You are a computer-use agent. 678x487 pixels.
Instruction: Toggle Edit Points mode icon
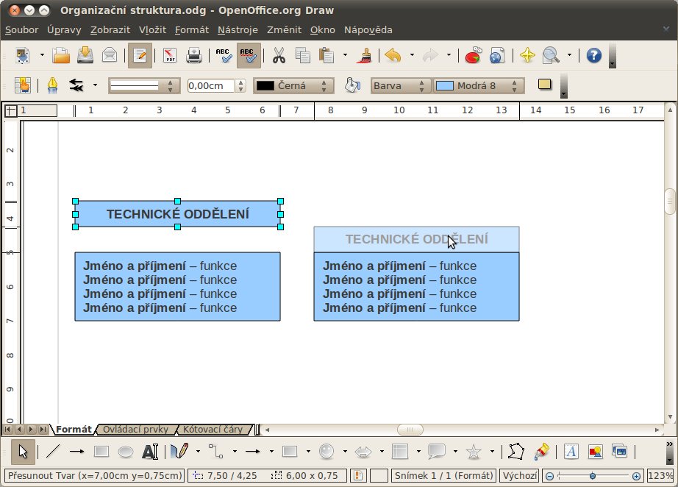coord(515,452)
